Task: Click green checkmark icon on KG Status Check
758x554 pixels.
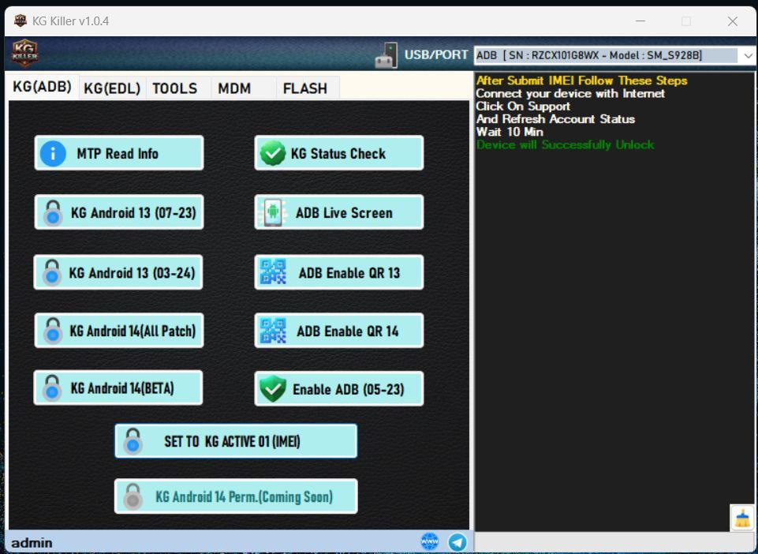Action: click(x=273, y=153)
